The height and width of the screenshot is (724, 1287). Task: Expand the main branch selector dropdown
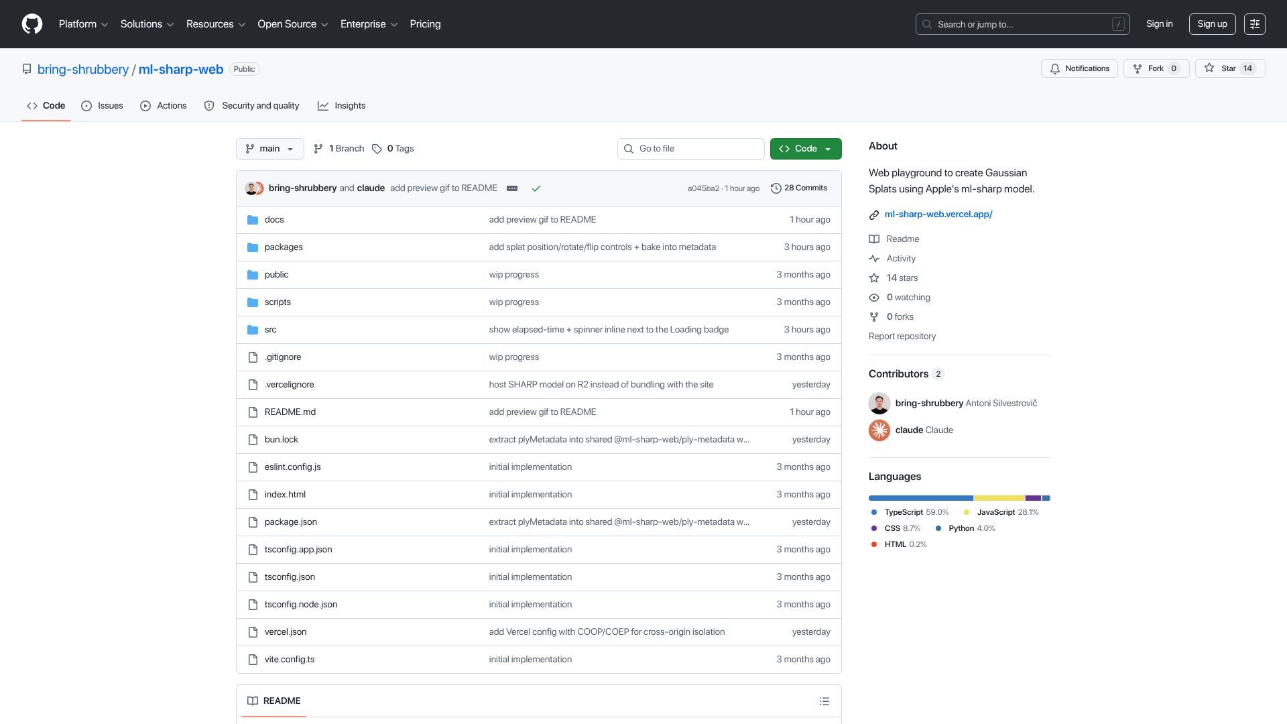(269, 149)
